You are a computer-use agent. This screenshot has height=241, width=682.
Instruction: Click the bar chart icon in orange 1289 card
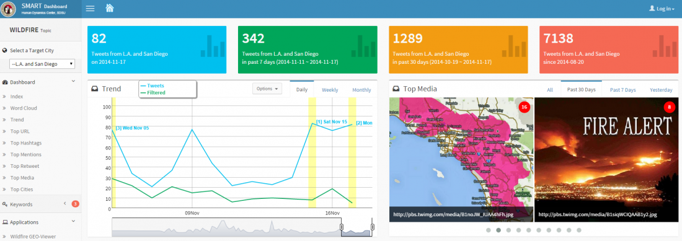pos(514,46)
